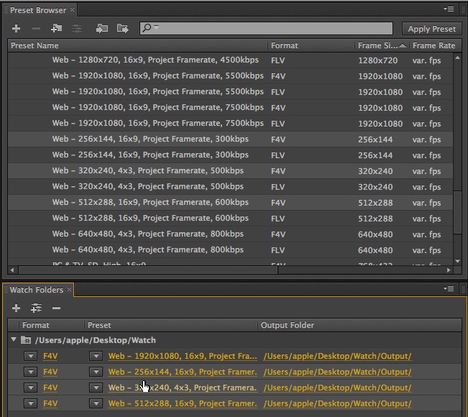The width and height of the screenshot is (468, 417).
Task: Click horizontal scrollbar thumb in Preset Browser
Action: click(148, 270)
